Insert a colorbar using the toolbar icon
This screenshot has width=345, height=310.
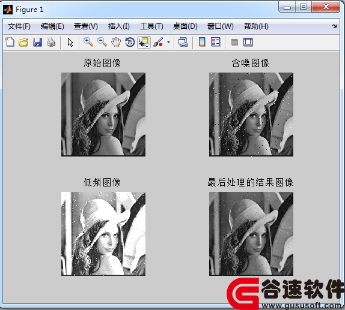coord(202,42)
